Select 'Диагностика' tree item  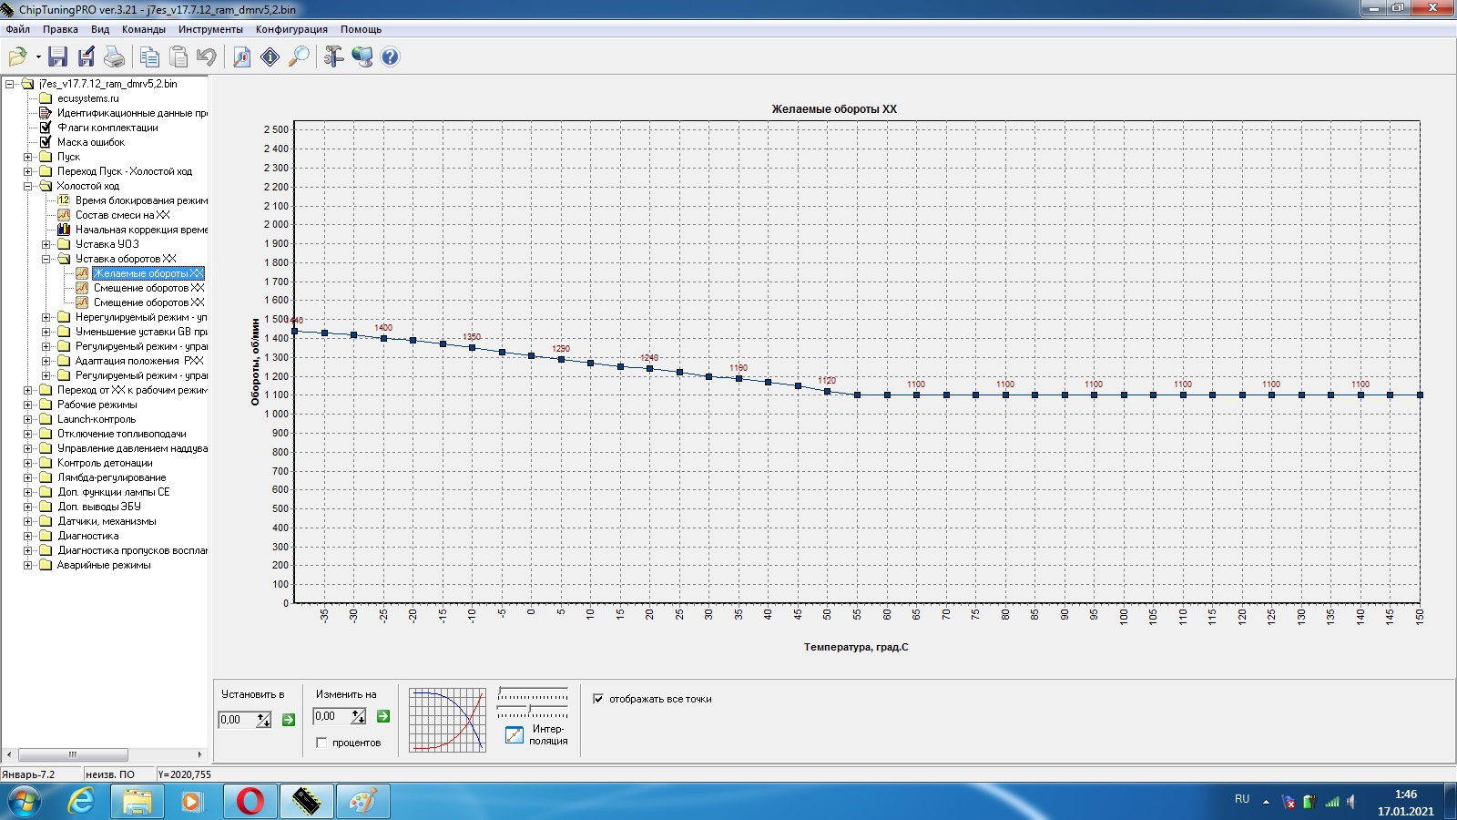click(87, 536)
